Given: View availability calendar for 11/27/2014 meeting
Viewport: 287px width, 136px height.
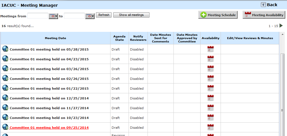Looking at the screenshot, I should point(211,108).
